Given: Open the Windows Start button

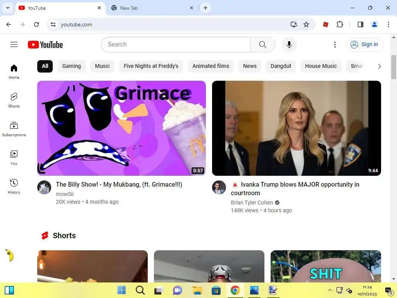Looking at the screenshot, I should pos(121,290).
